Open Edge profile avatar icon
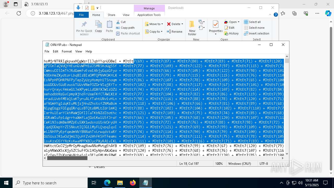The height and width of the screenshot is (188, 334). [5, 4]
